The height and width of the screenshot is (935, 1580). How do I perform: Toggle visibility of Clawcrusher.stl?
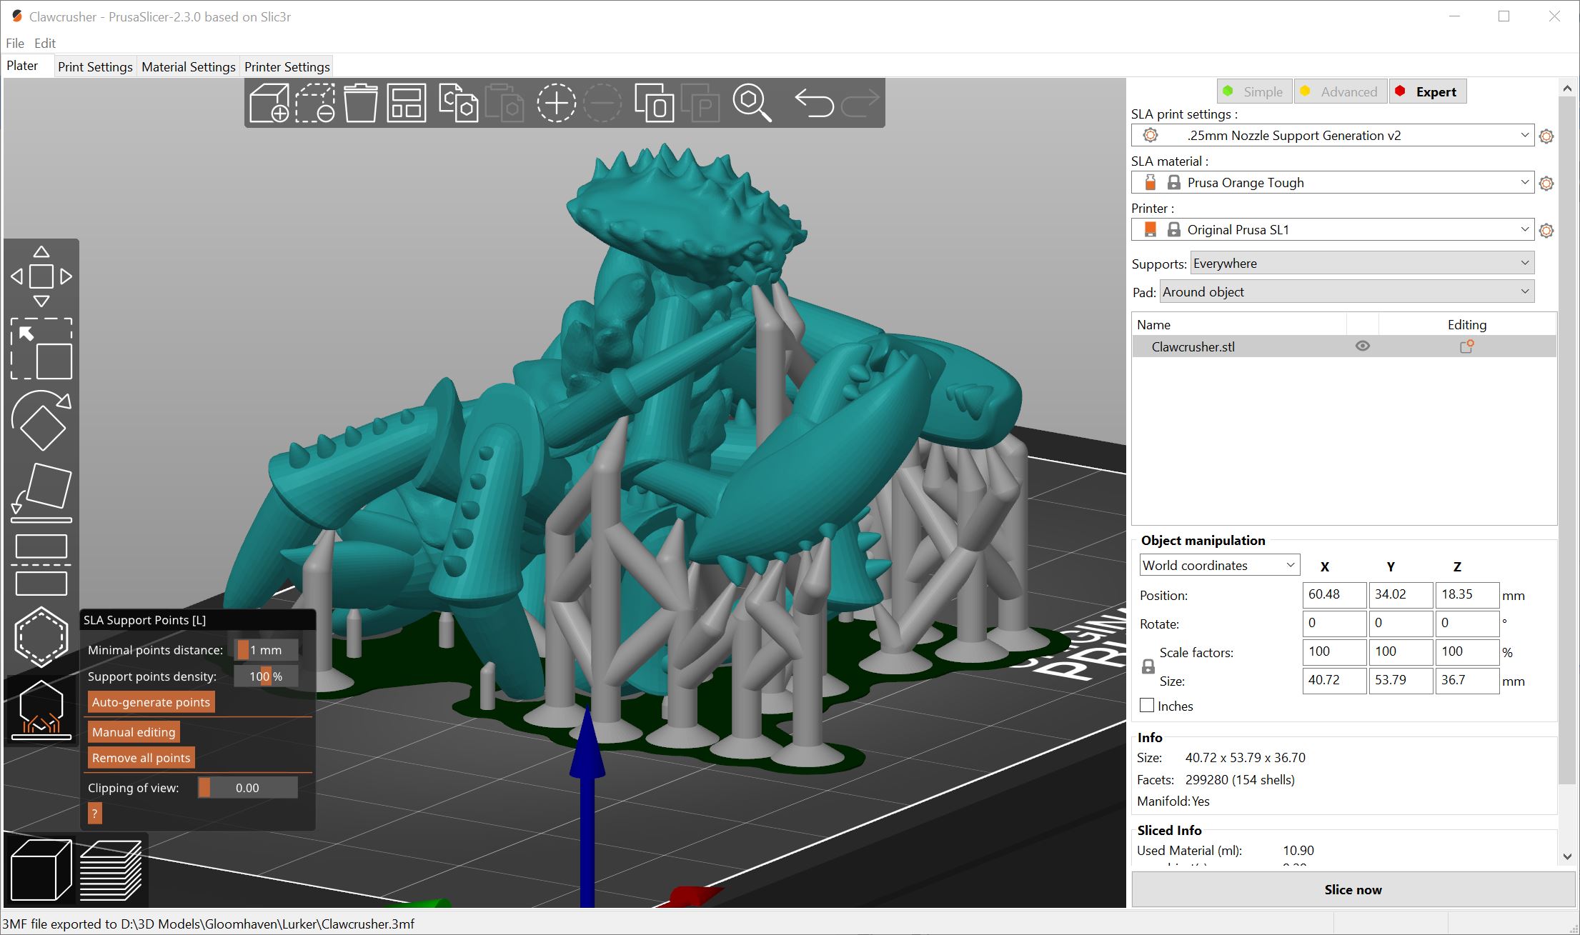(x=1363, y=346)
